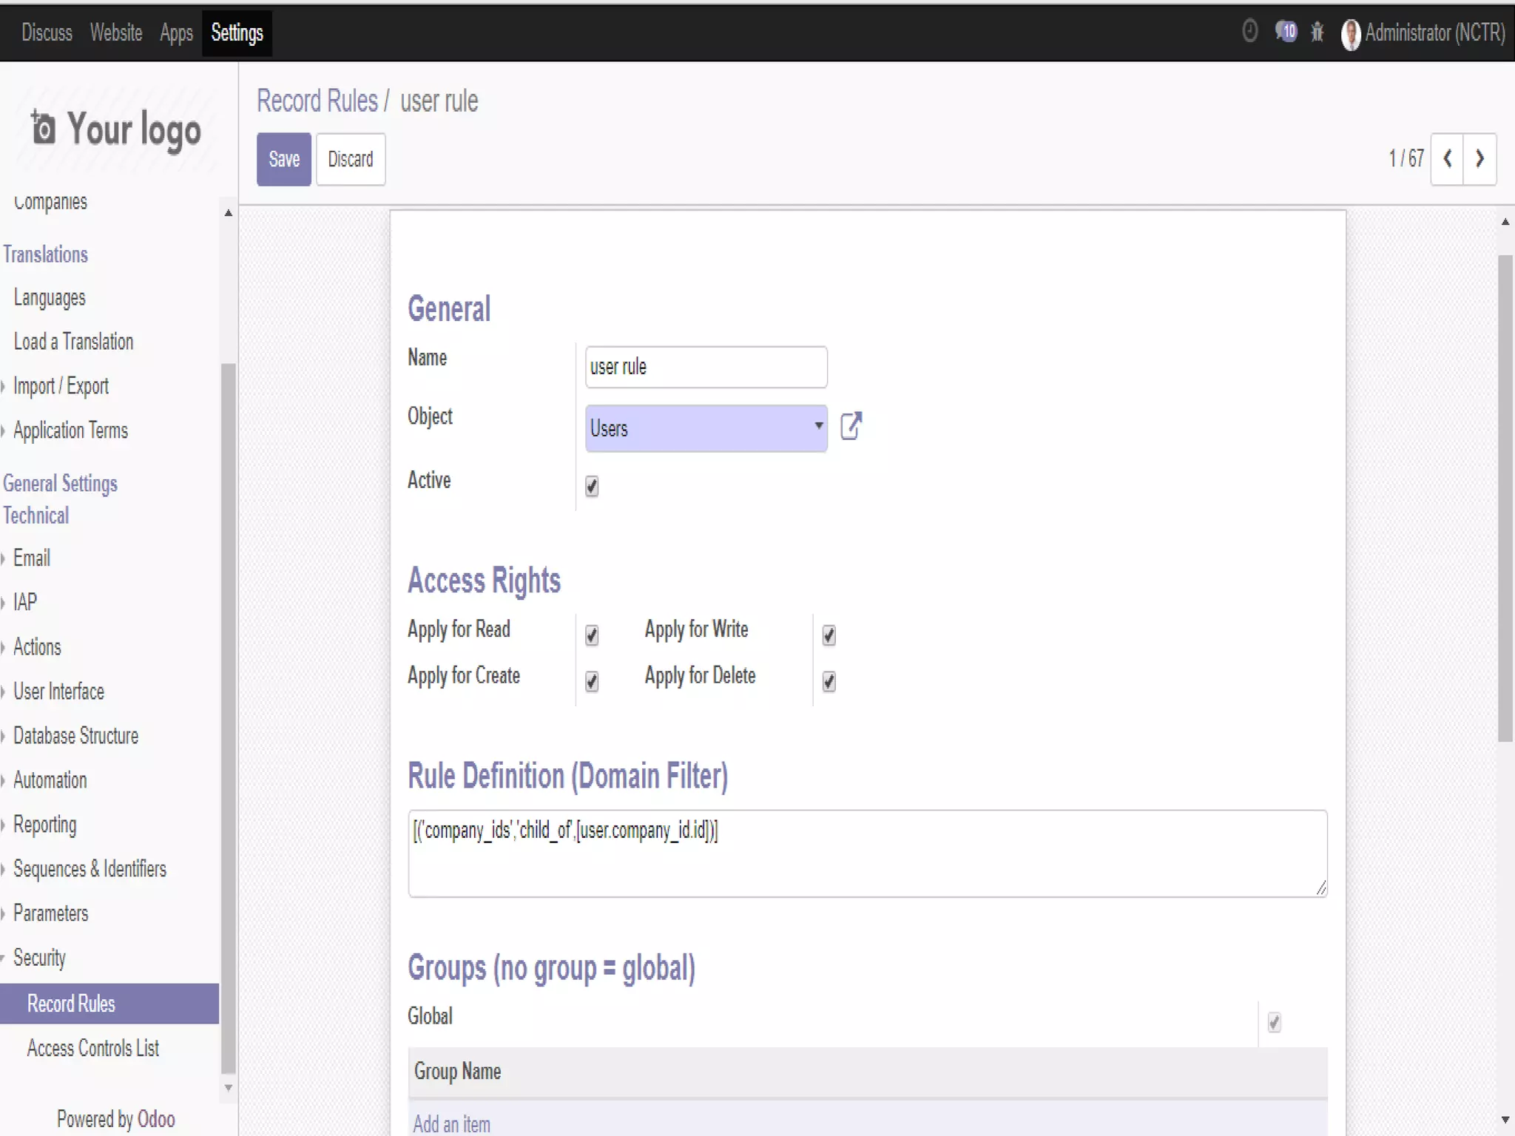
Task: Uncheck Apply for Write checkbox
Action: click(x=829, y=635)
